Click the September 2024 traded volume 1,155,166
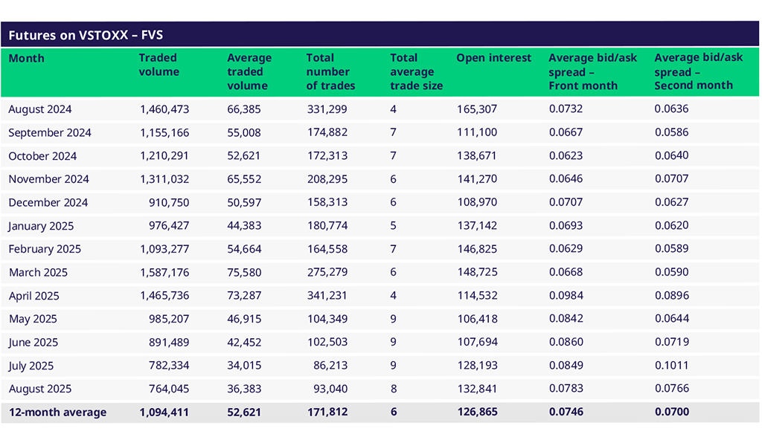This screenshot has width=762, height=443. click(x=164, y=132)
